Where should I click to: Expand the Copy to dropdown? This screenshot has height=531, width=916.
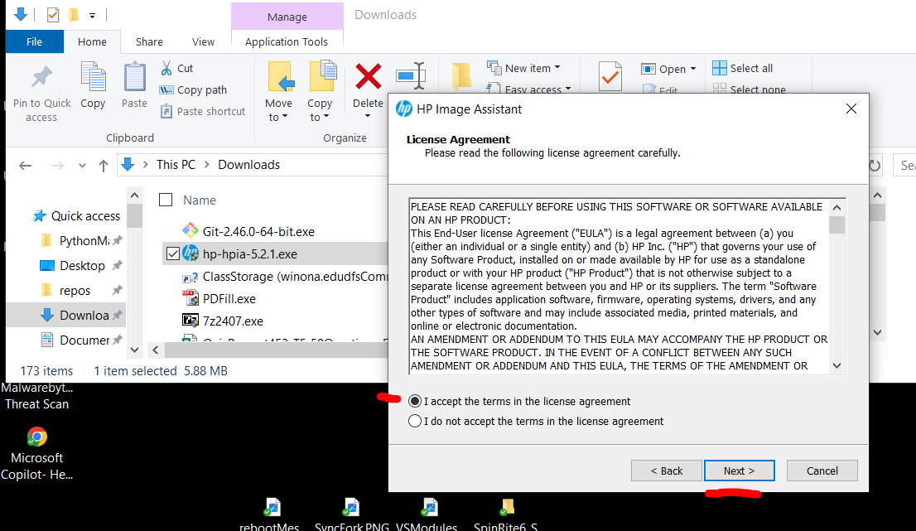pyautogui.click(x=326, y=117)
